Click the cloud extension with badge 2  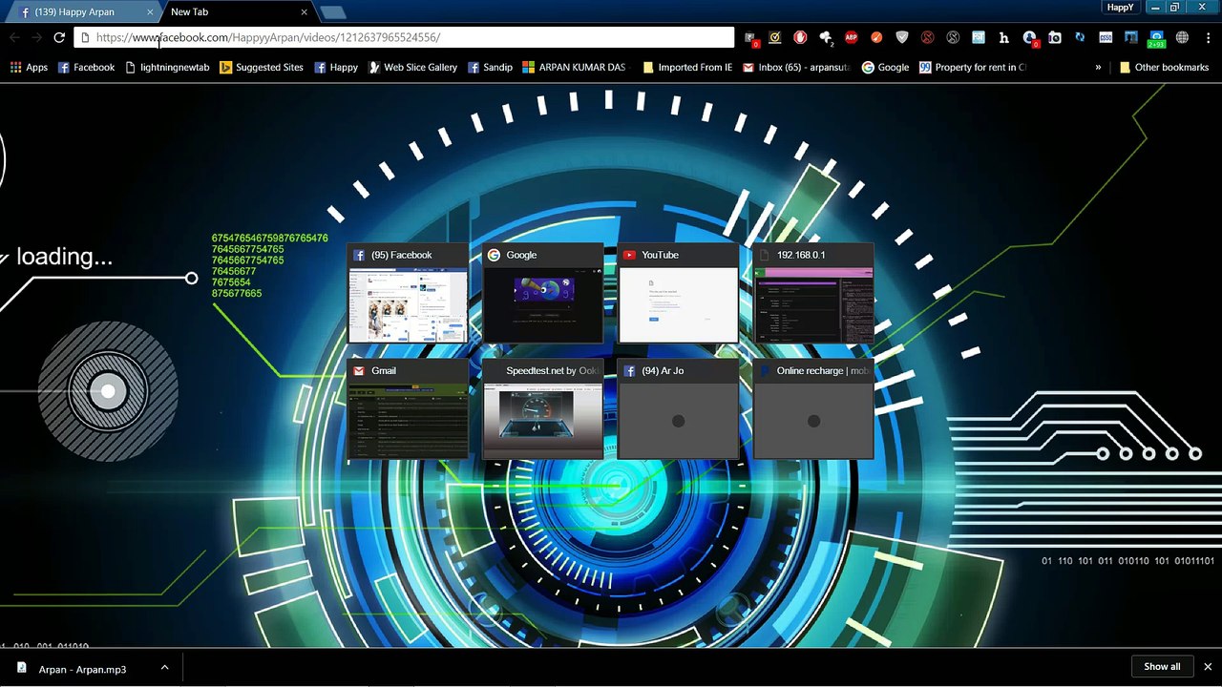(826, 38)
